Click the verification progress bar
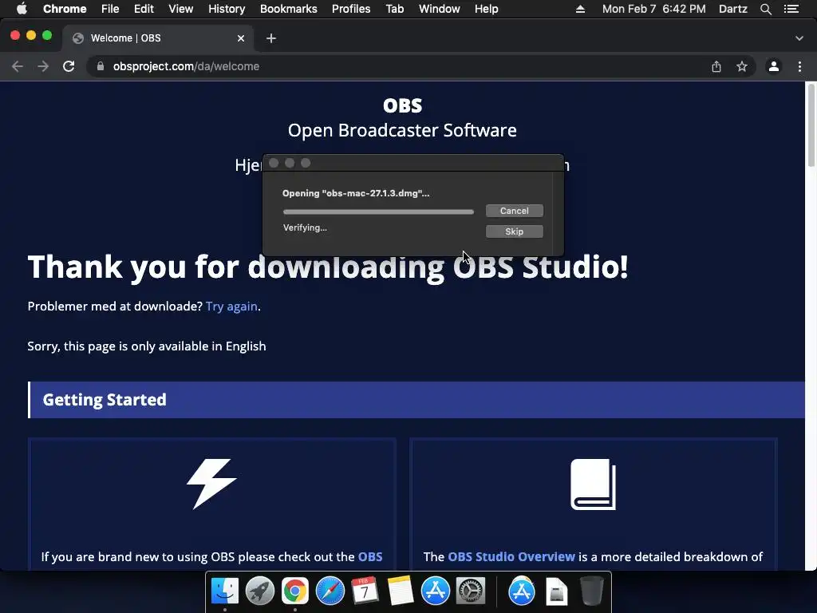817x613 pixels. (x=378, y=212)
